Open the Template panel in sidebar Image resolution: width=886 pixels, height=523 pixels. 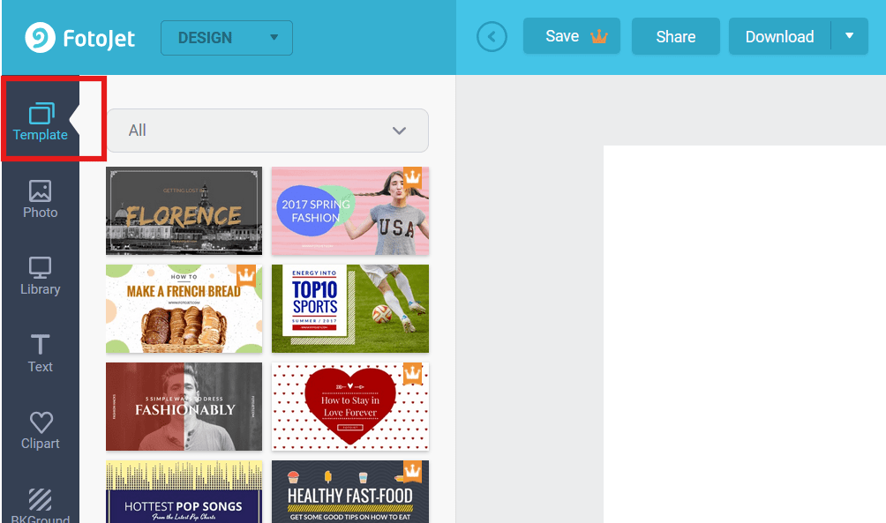41,122
